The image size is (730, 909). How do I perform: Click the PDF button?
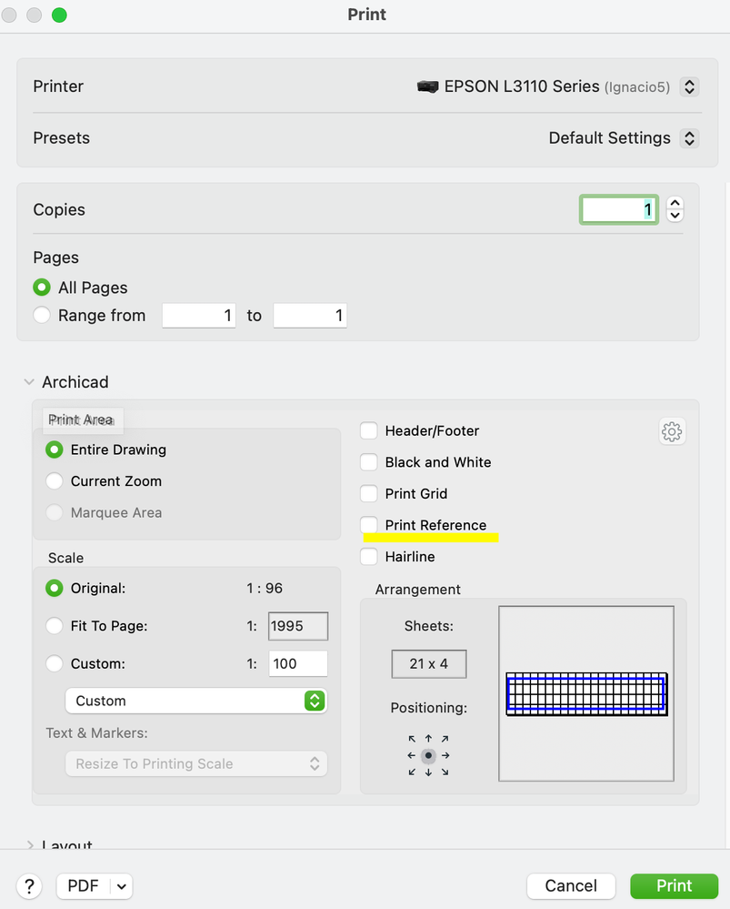pyautogui.click(x=84, y=886)
